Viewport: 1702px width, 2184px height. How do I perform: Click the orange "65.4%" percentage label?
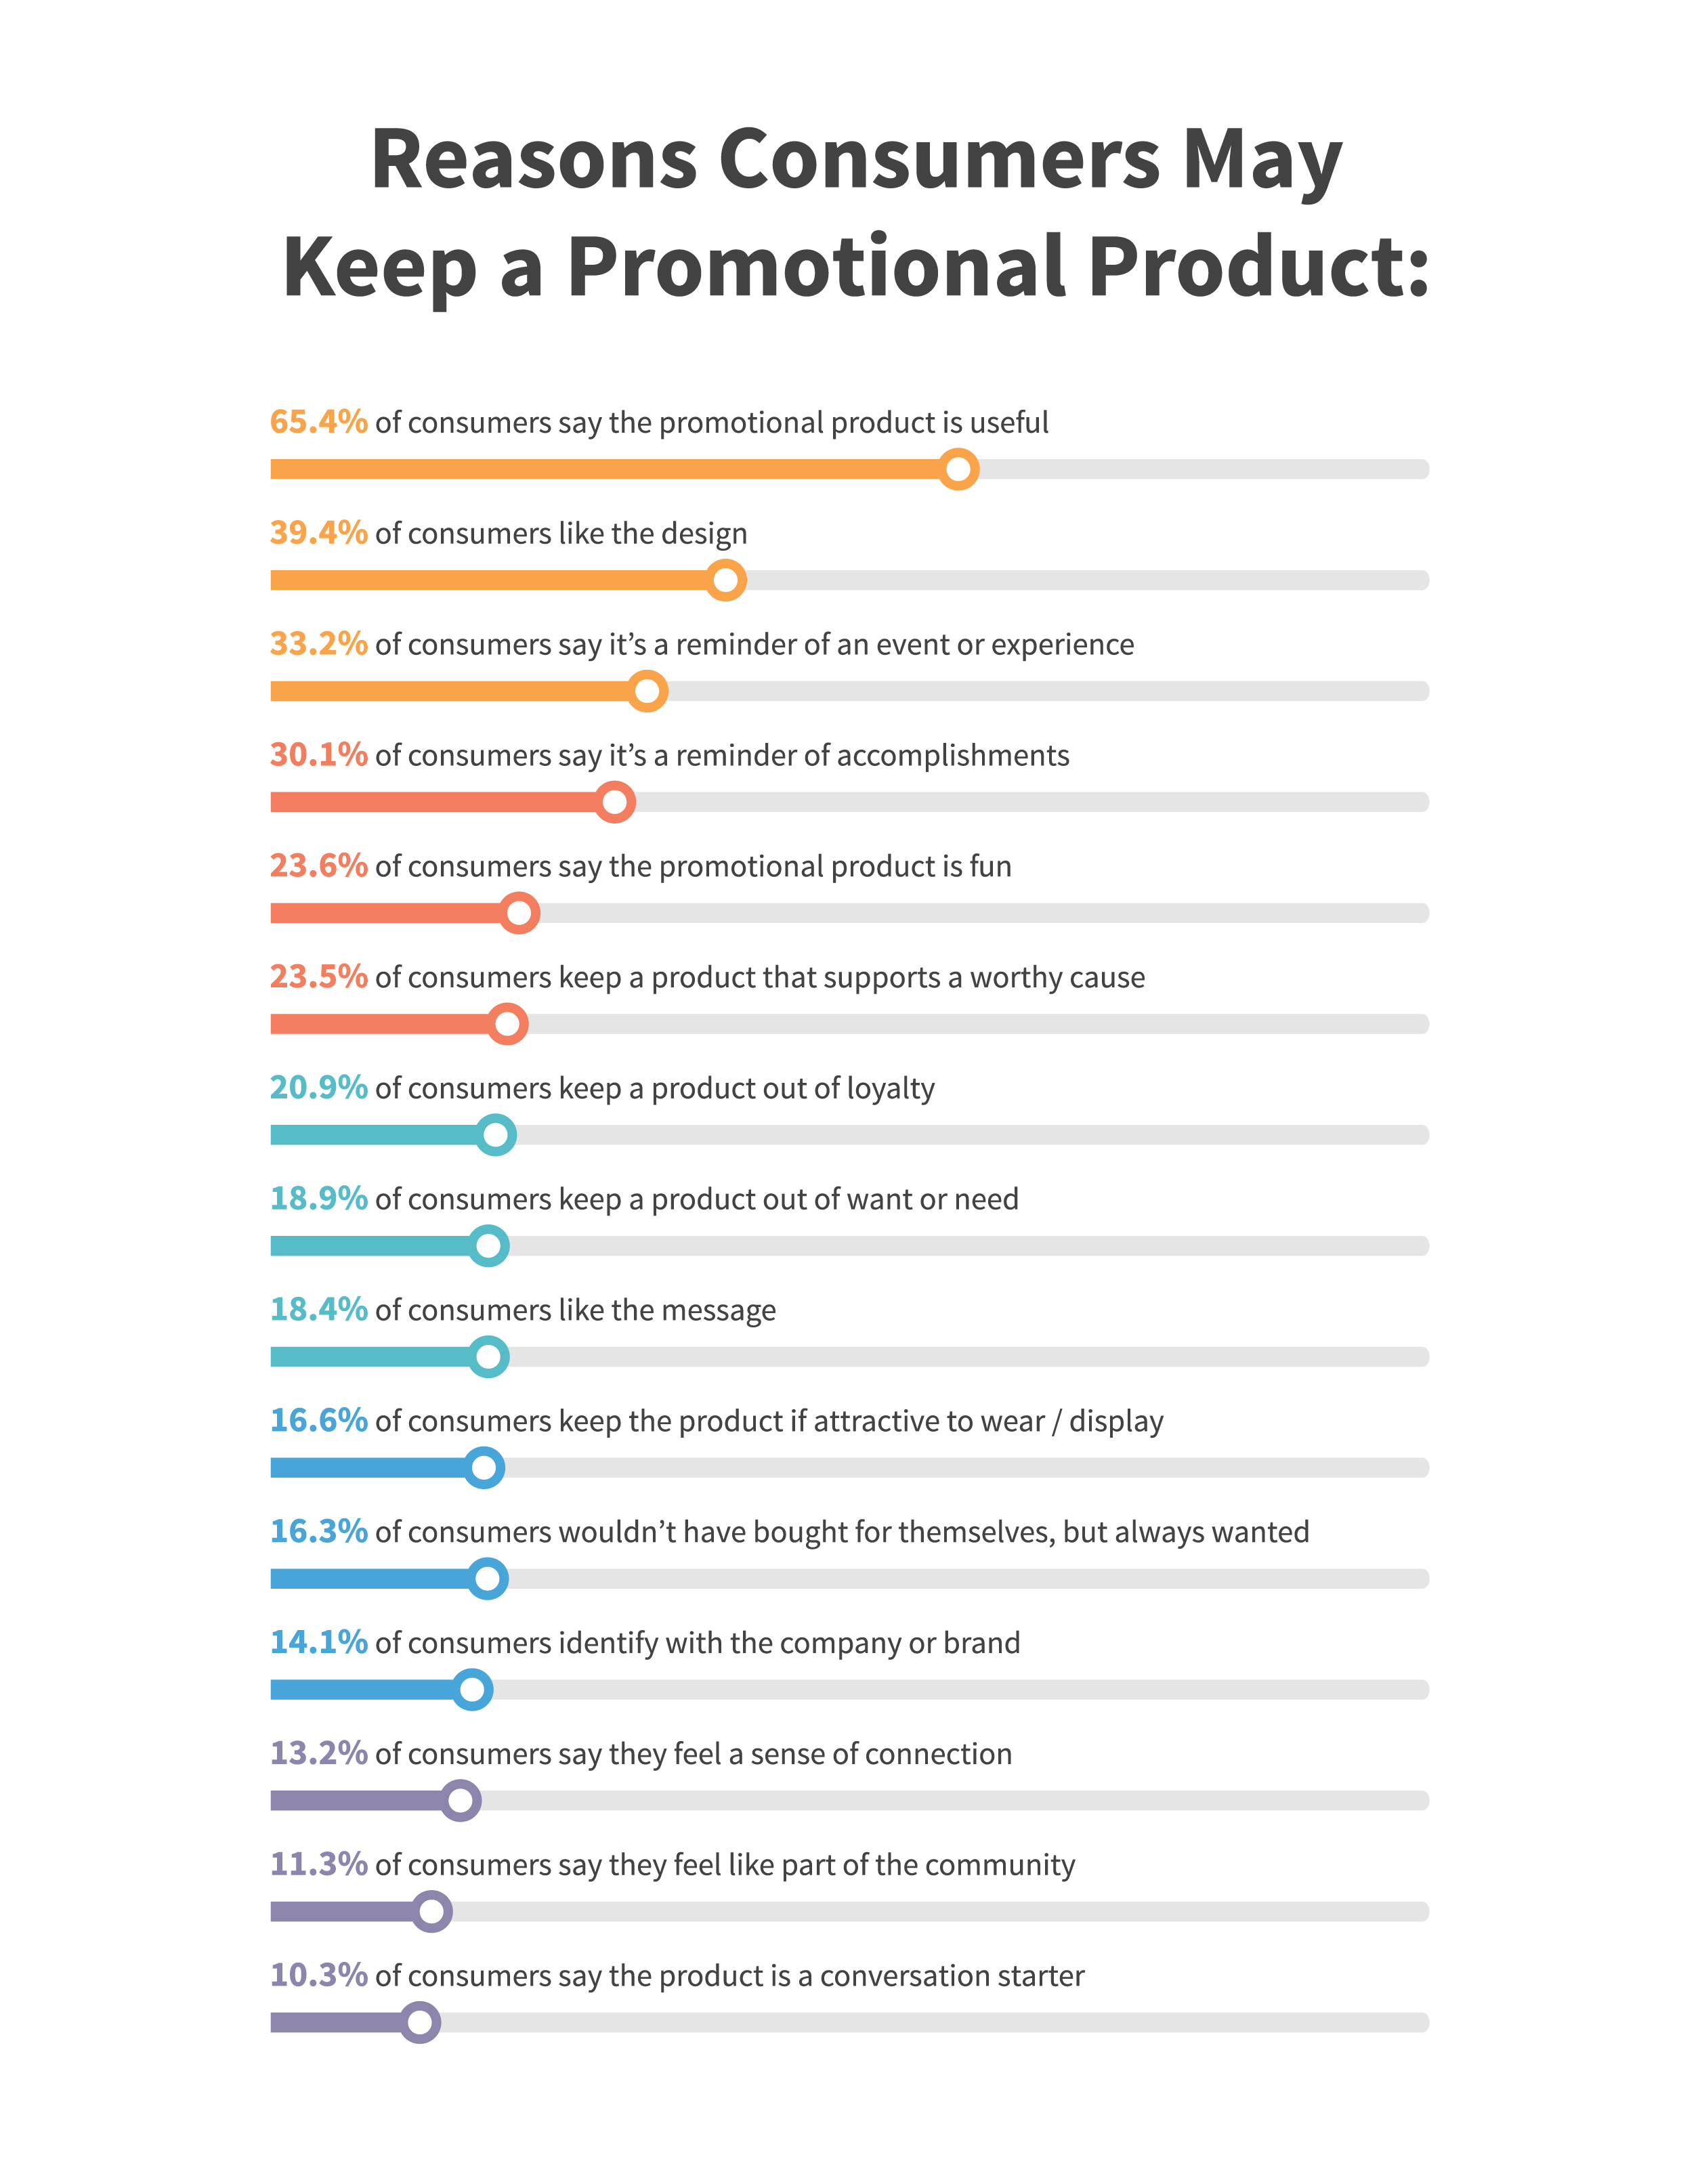tap(318, 422)
